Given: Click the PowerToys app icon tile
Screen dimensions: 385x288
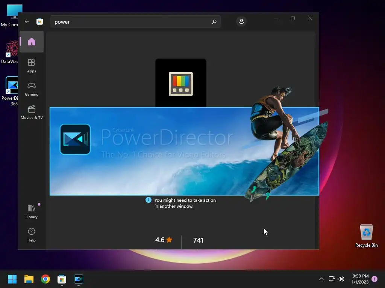Looking at the screenshot, I should point(181,83).
